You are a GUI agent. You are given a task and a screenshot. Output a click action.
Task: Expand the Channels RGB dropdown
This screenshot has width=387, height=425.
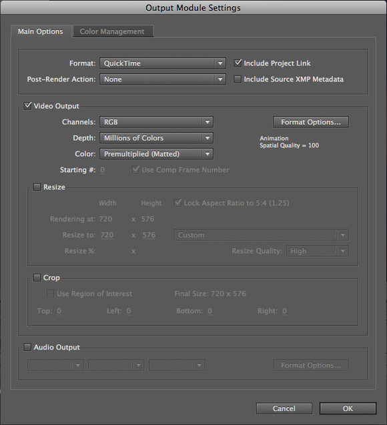pyautogui.click(x=156, y=122)
